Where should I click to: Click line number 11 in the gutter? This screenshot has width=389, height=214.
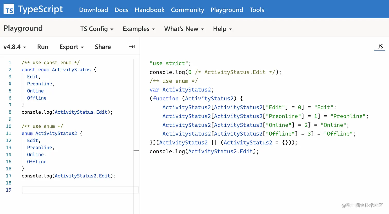click(8, 133)
